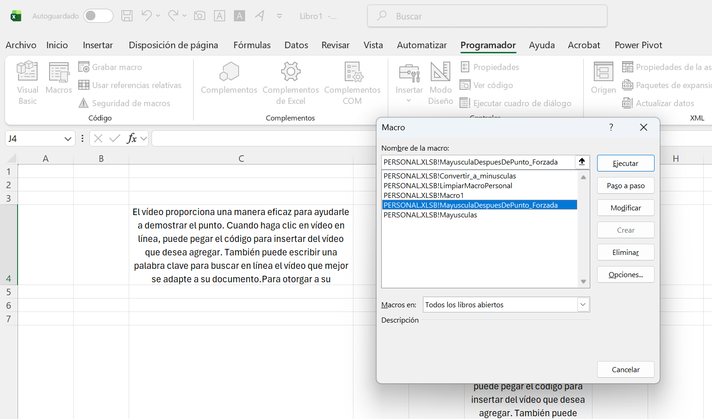Image resolution: width=712 pixels, height=419 pixels.
Task: Switch to the Fórmulas tab
Action: (x=252, y=45)
